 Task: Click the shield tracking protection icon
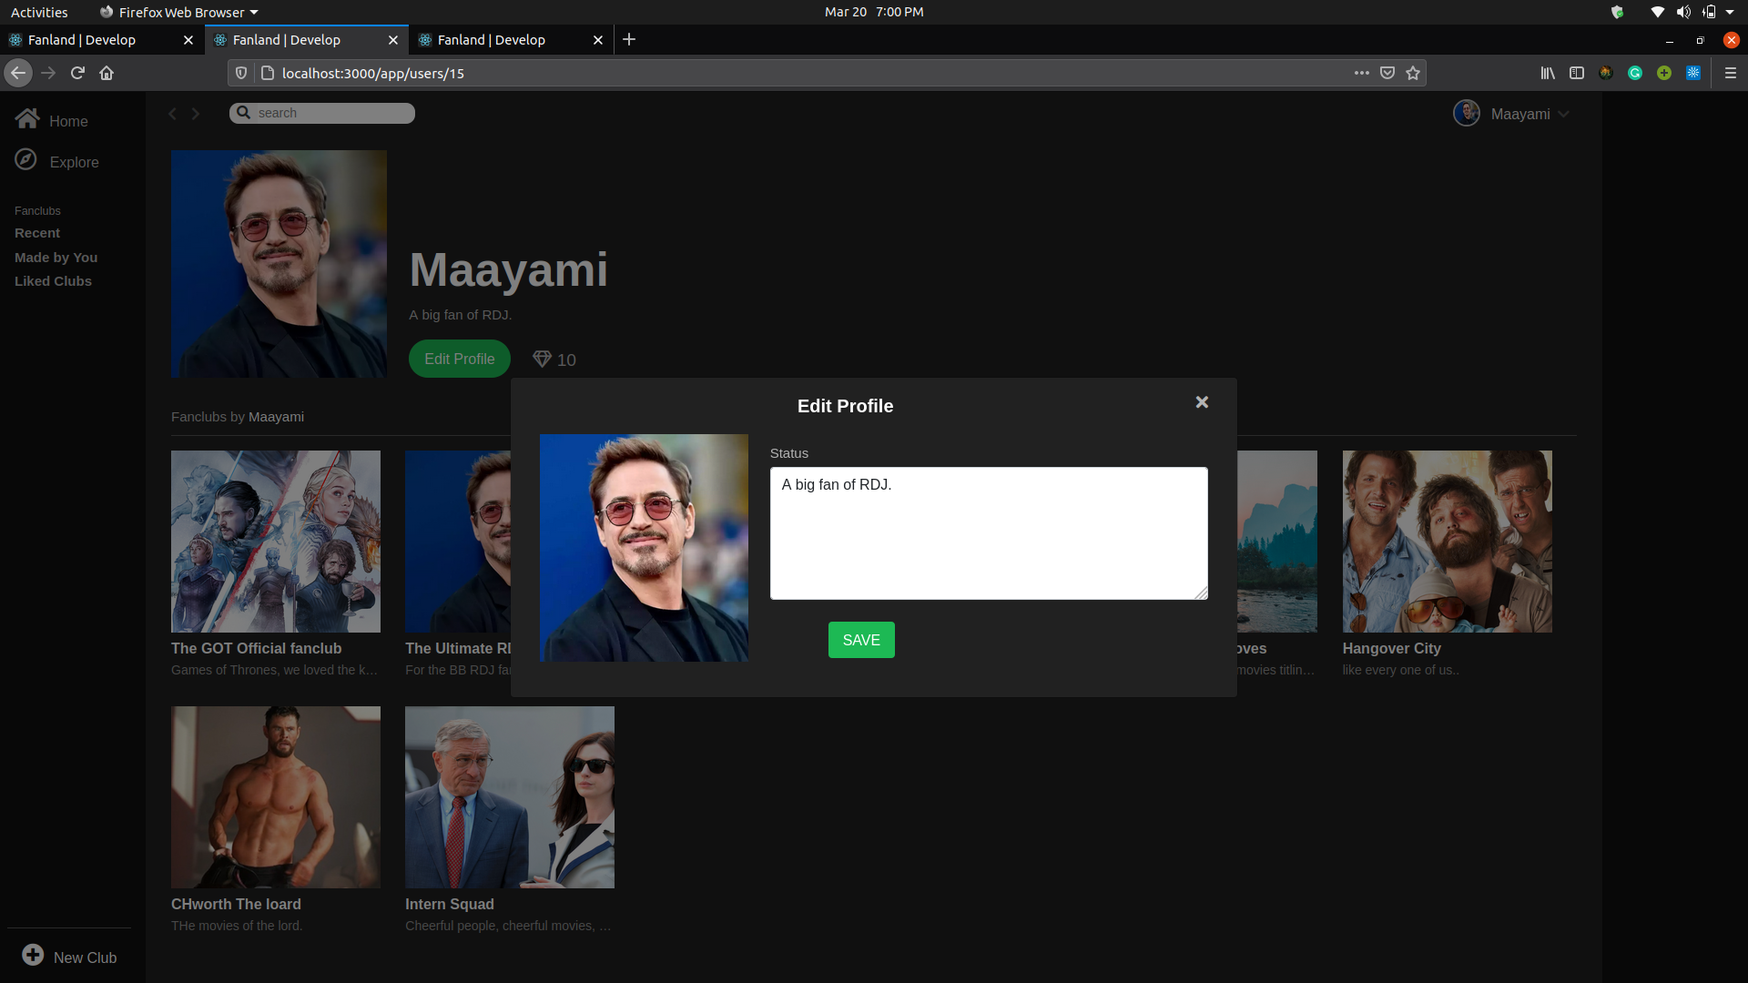point(240,73)
